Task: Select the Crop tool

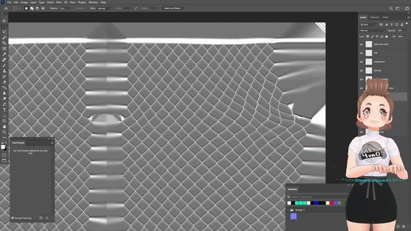Action: pos(4,43)
